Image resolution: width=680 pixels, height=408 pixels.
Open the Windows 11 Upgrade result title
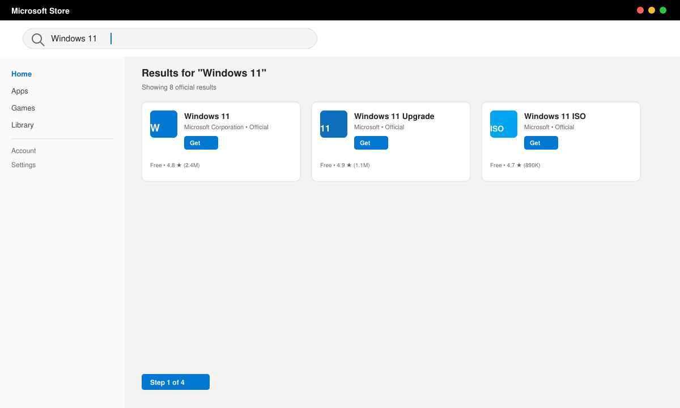[x=394, y=116]
